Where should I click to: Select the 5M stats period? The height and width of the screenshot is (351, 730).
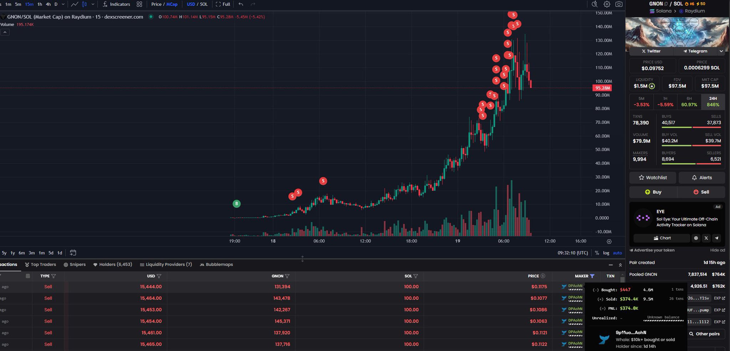641,101
